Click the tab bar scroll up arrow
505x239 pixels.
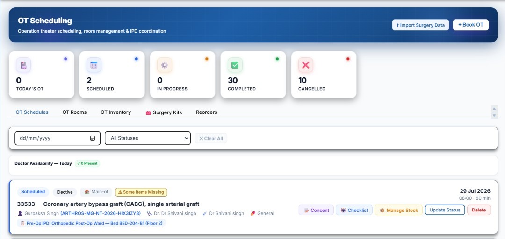pyautogui.click(x=494, y=109)
